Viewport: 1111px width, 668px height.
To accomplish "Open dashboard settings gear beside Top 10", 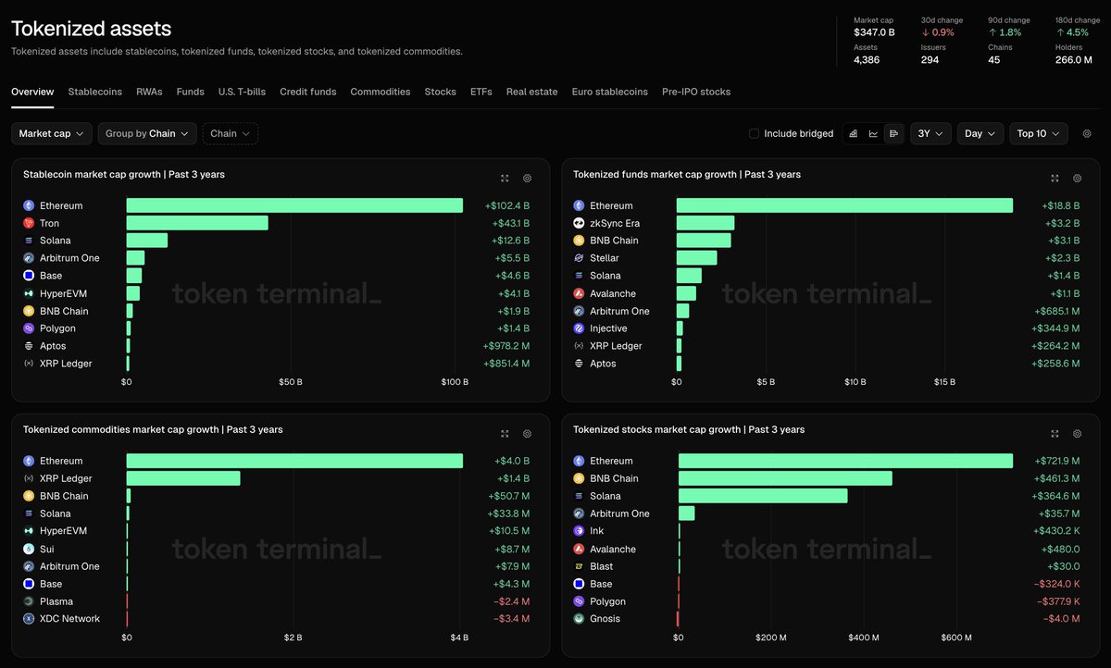I will coord(1087,134).
